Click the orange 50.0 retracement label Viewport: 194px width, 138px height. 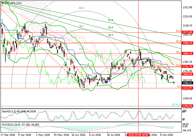(178, 41)
